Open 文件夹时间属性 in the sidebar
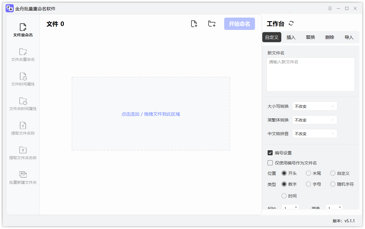Viewport: 365px width, 229px height. tap(23, 104)
